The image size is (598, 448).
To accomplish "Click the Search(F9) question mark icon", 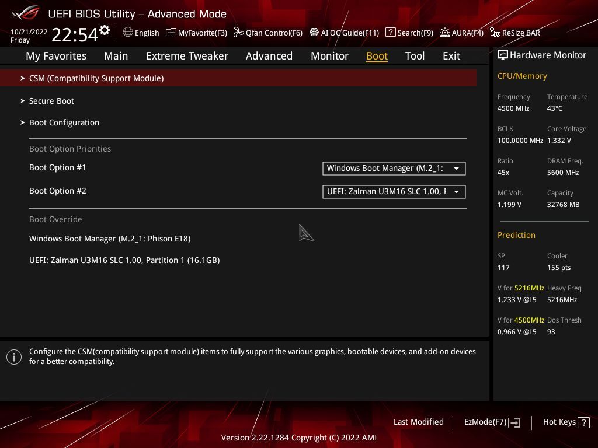I will 390,33.
